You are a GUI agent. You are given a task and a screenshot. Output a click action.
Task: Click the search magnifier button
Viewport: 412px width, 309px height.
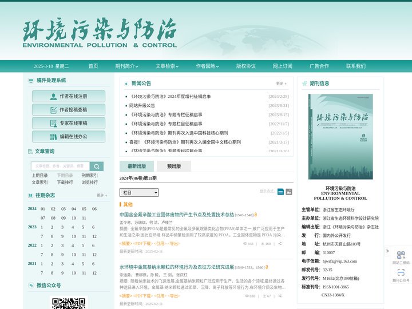point(97,167)
